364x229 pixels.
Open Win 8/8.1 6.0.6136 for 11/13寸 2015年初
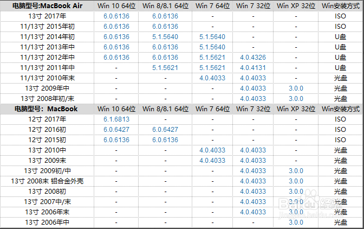[x=165, y=27]
